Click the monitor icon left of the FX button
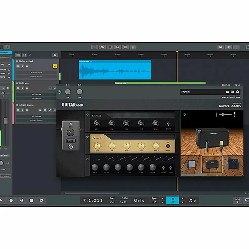The width and height of the screenshot is (249, 249). point(18,55)
